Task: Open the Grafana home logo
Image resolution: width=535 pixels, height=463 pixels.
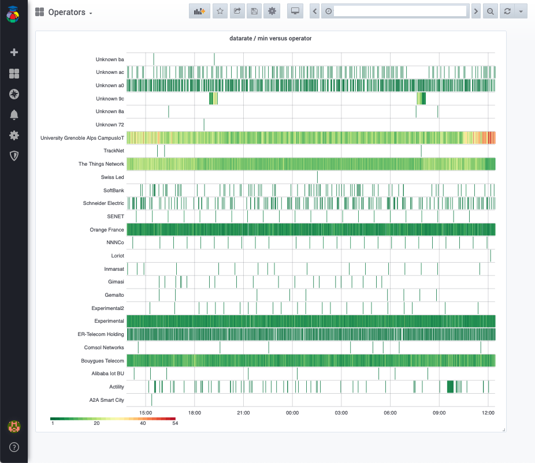Action: coord(13,14)
